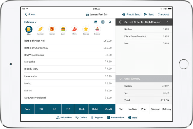Click the Print & Send label
Viewport: 193px width, 129px height.
pos(133,14)
